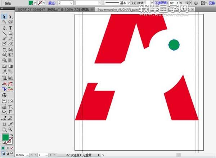The height and width of the screenshot is (158, 216).
Task: Click the horizontal scrollbar thumb
Action: (179, 155)
